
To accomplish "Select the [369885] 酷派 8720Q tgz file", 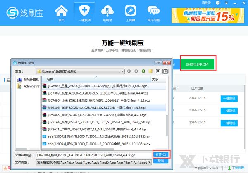I will [x=104, y=115].
